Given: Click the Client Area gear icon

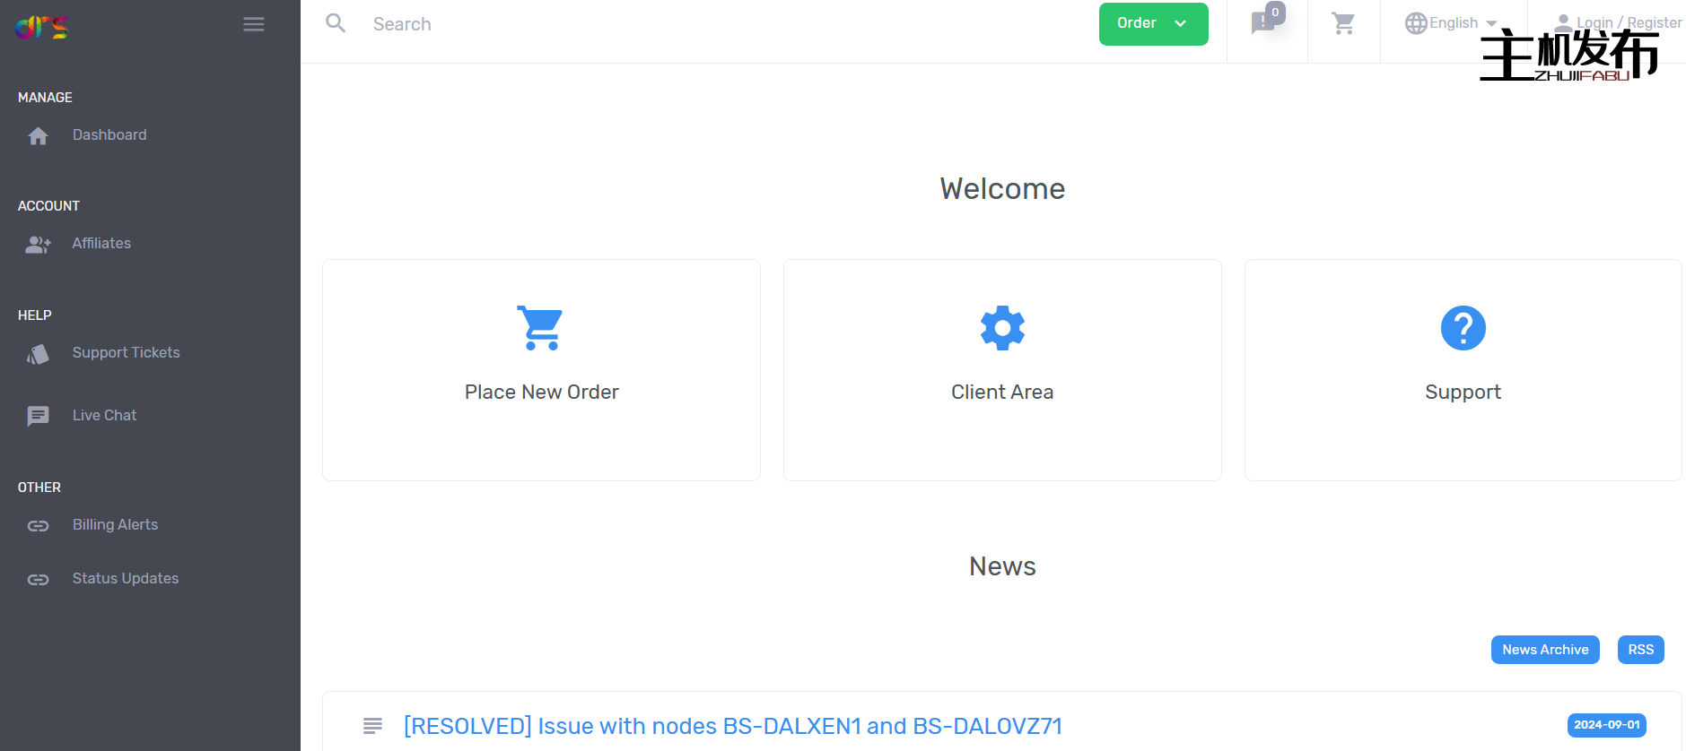Looking at the screenshot, I should click(1002, 328).
